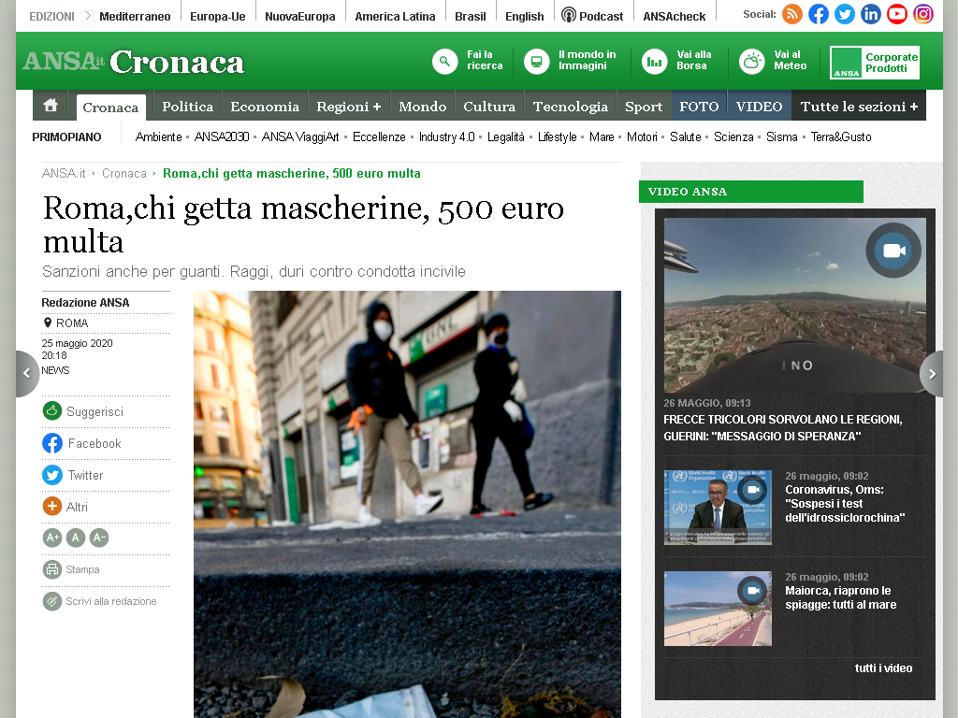Go to next article with right arrow
The height and width of the screenshot is (718, 958).
(x=932, y=374)
